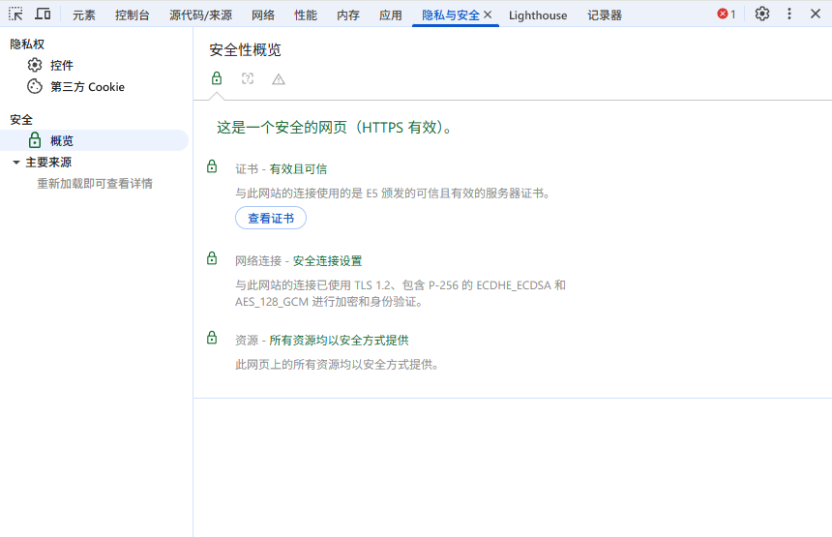832x537 pixels.
Task: Collapse the 主要来源 section arrow
Action: pyautogui.click(x=16, y=163)
